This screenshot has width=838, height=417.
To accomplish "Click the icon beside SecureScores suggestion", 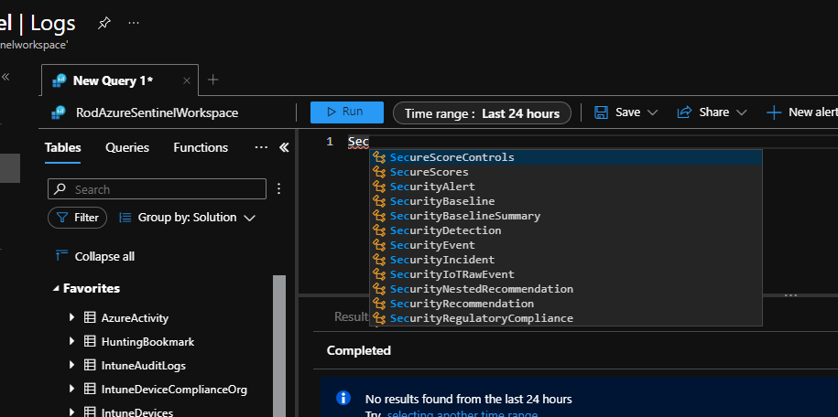I will click(x=379, y=172).
